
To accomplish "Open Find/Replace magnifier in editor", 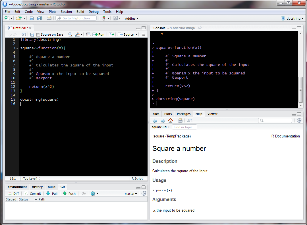I will click(70, 35).
